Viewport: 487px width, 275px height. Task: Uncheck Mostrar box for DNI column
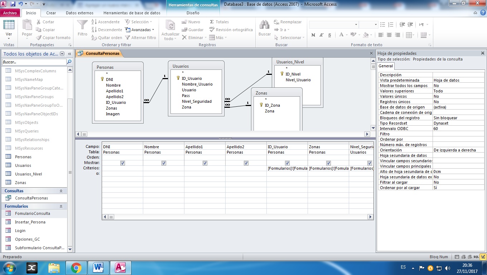click(123, 163)
